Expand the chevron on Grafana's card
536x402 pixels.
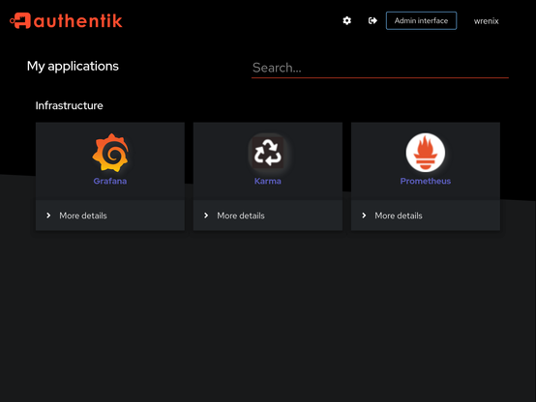tap(48, 215)
